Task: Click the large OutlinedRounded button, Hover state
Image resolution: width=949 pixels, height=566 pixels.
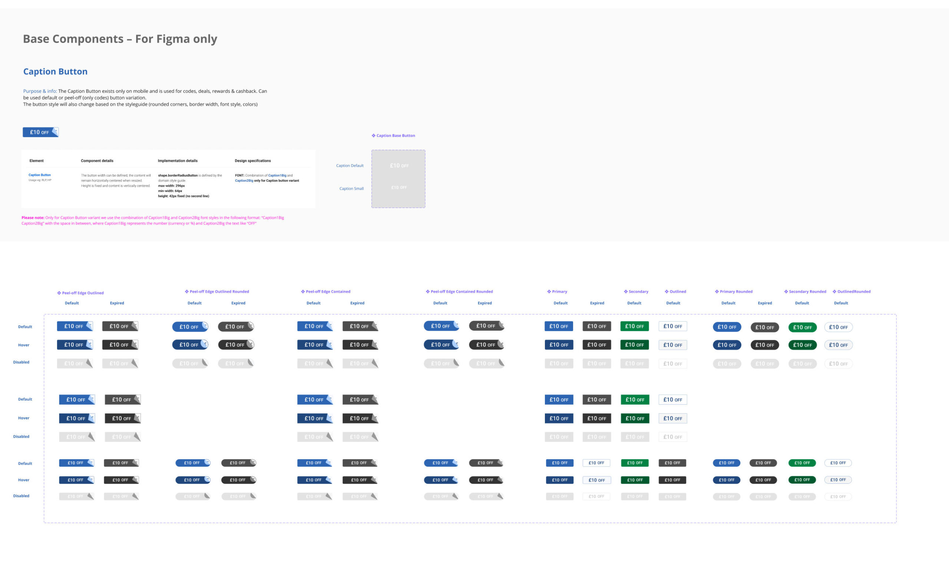Action: coord(839,345)
